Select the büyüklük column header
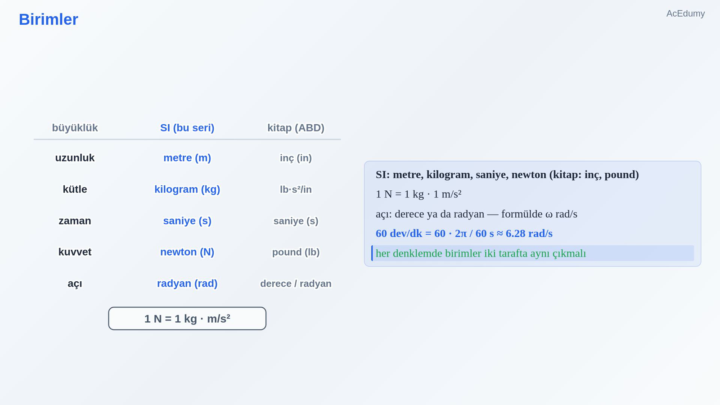 coord(75,128)
